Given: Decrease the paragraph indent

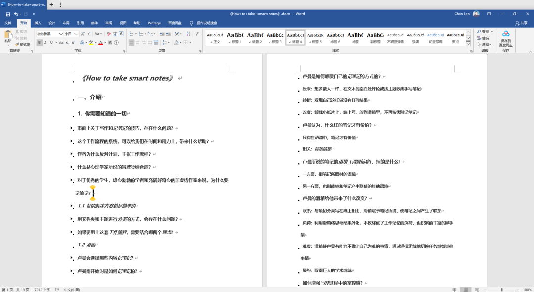Looking at the screenshot, I should click(162, 34).
